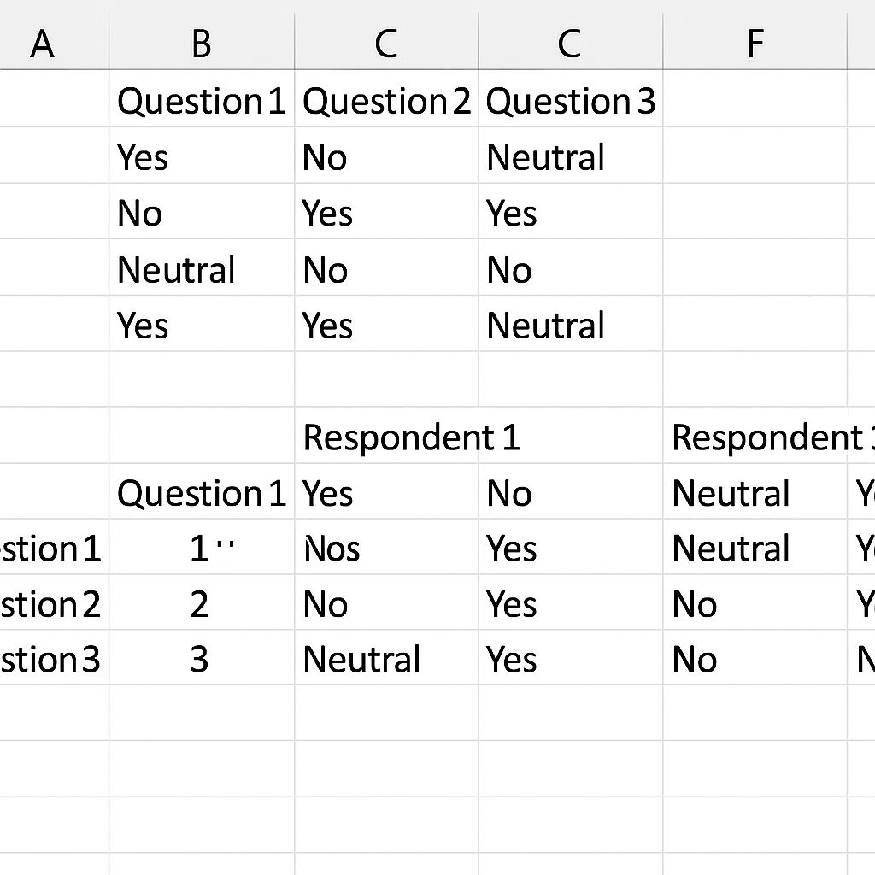This screenshot has width=875, height=875.
Task: Select the partially visible Respondent cell in column F
Action: 755,437
